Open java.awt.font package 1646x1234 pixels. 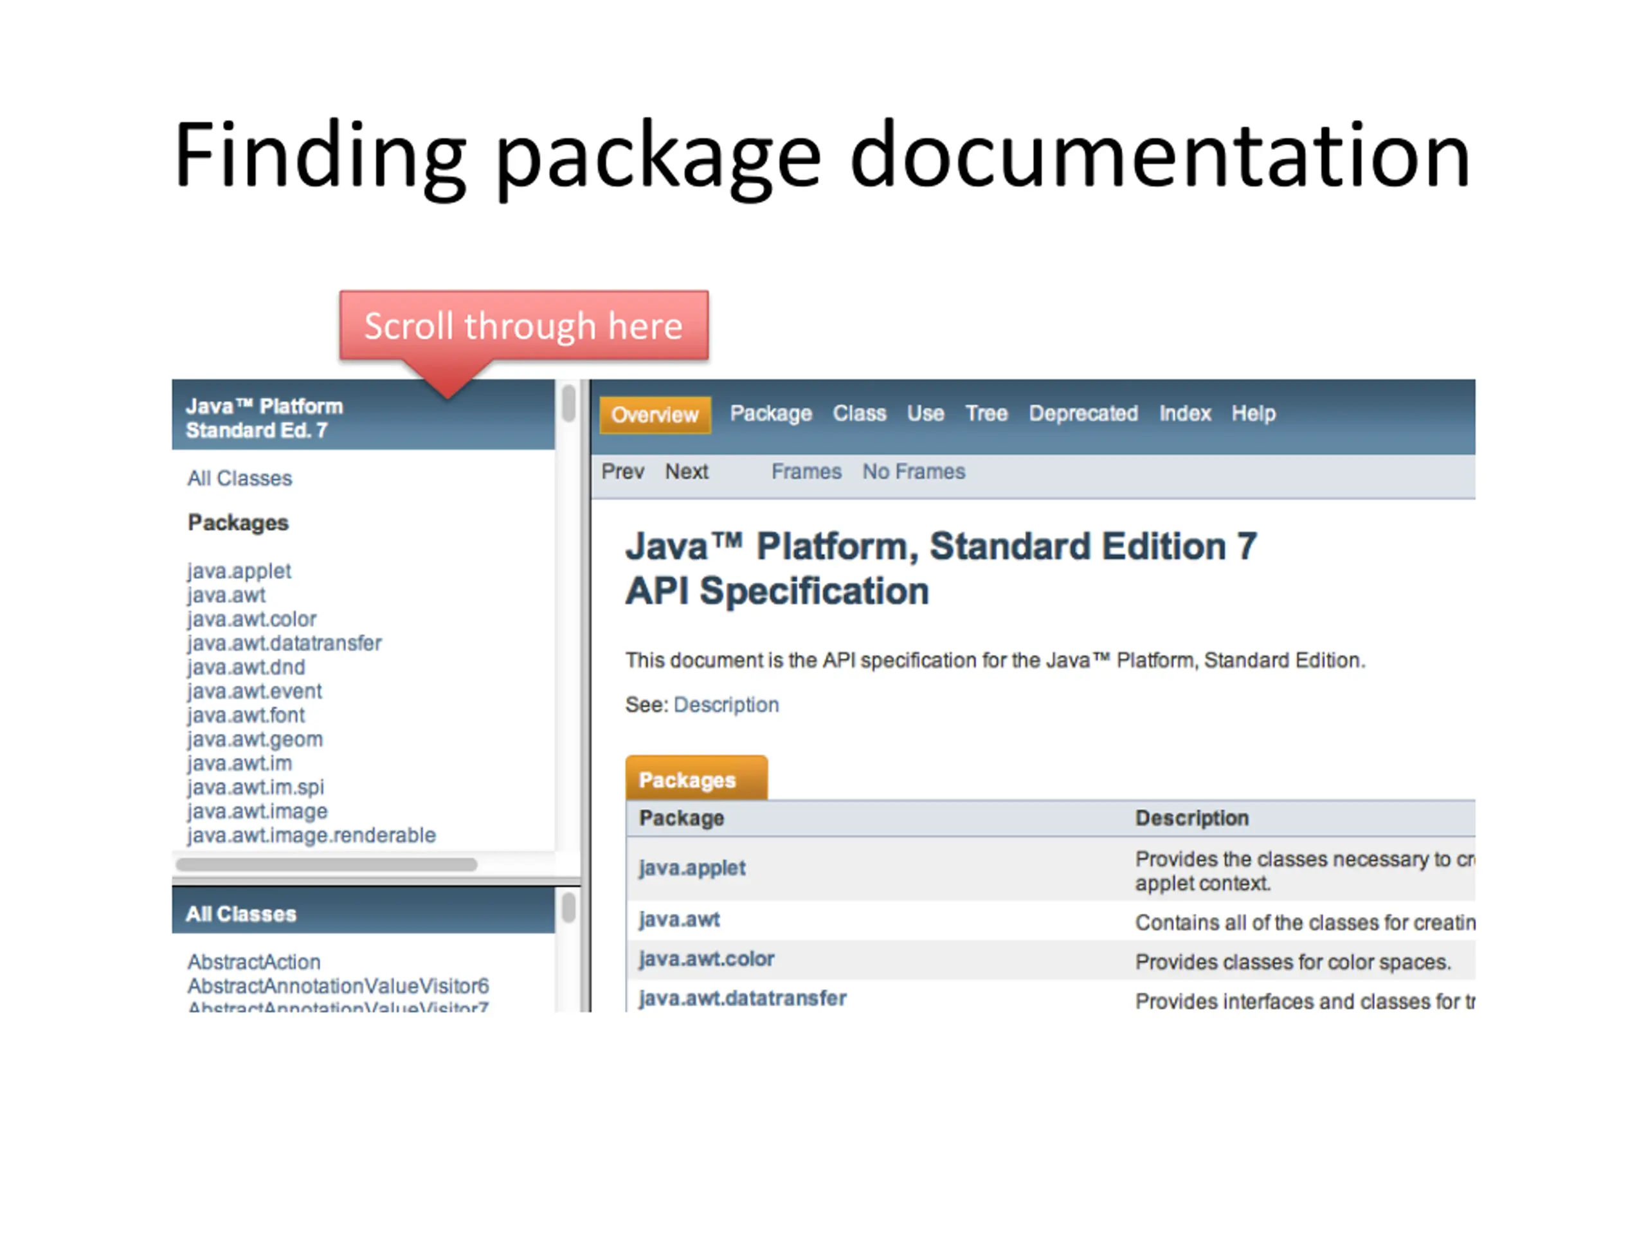(246, 715)
